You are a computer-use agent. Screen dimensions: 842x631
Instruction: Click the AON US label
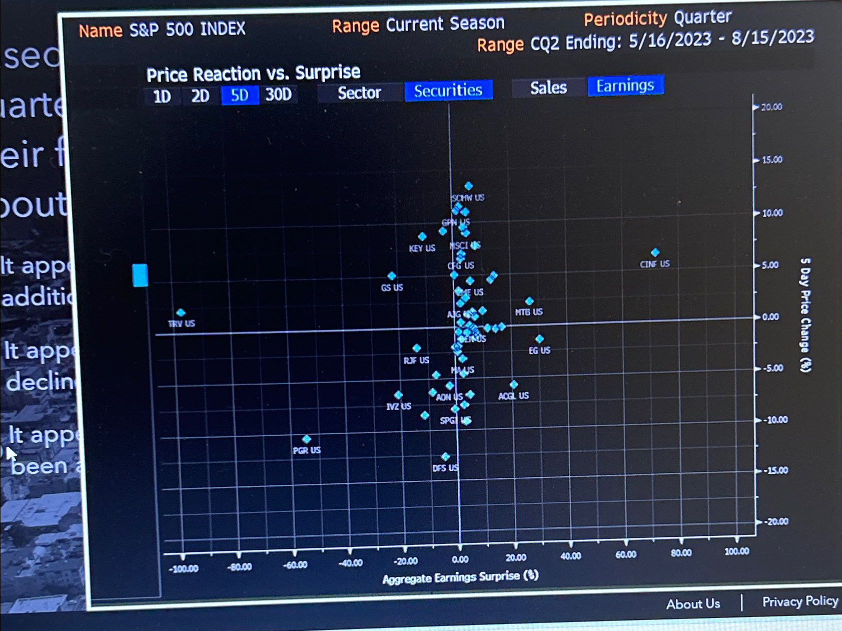coord(449,397)
